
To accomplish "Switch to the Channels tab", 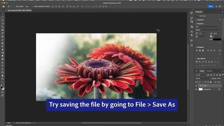I will pos(209,71).
